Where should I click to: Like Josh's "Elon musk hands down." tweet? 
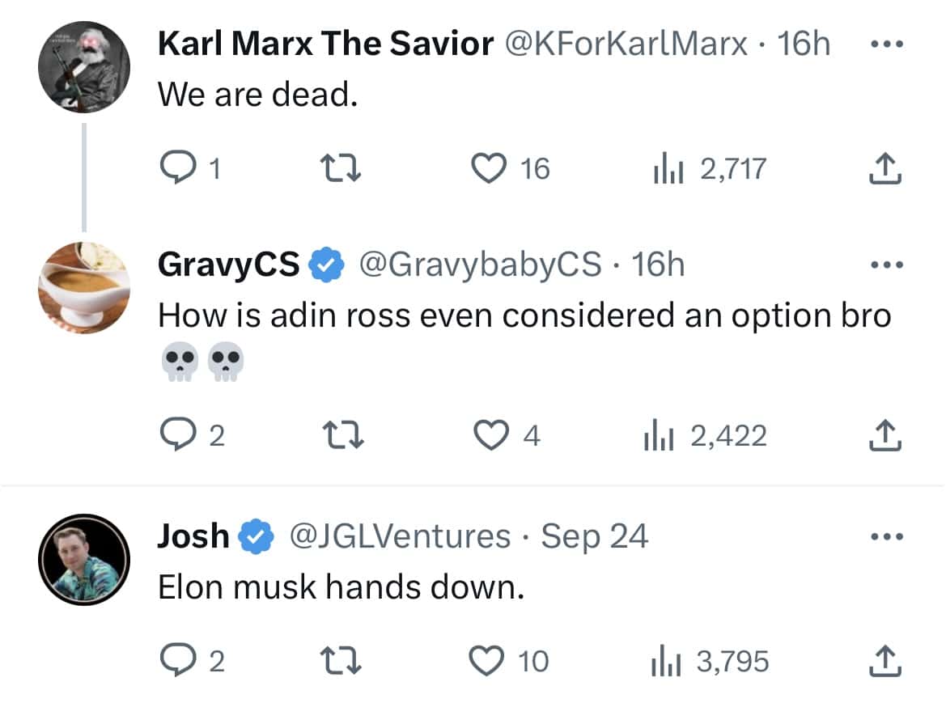(x=487, y=661)
